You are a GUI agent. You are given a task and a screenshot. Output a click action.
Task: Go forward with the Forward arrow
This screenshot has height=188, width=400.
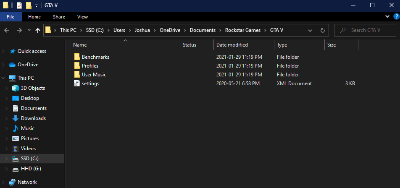pos(19,30)
